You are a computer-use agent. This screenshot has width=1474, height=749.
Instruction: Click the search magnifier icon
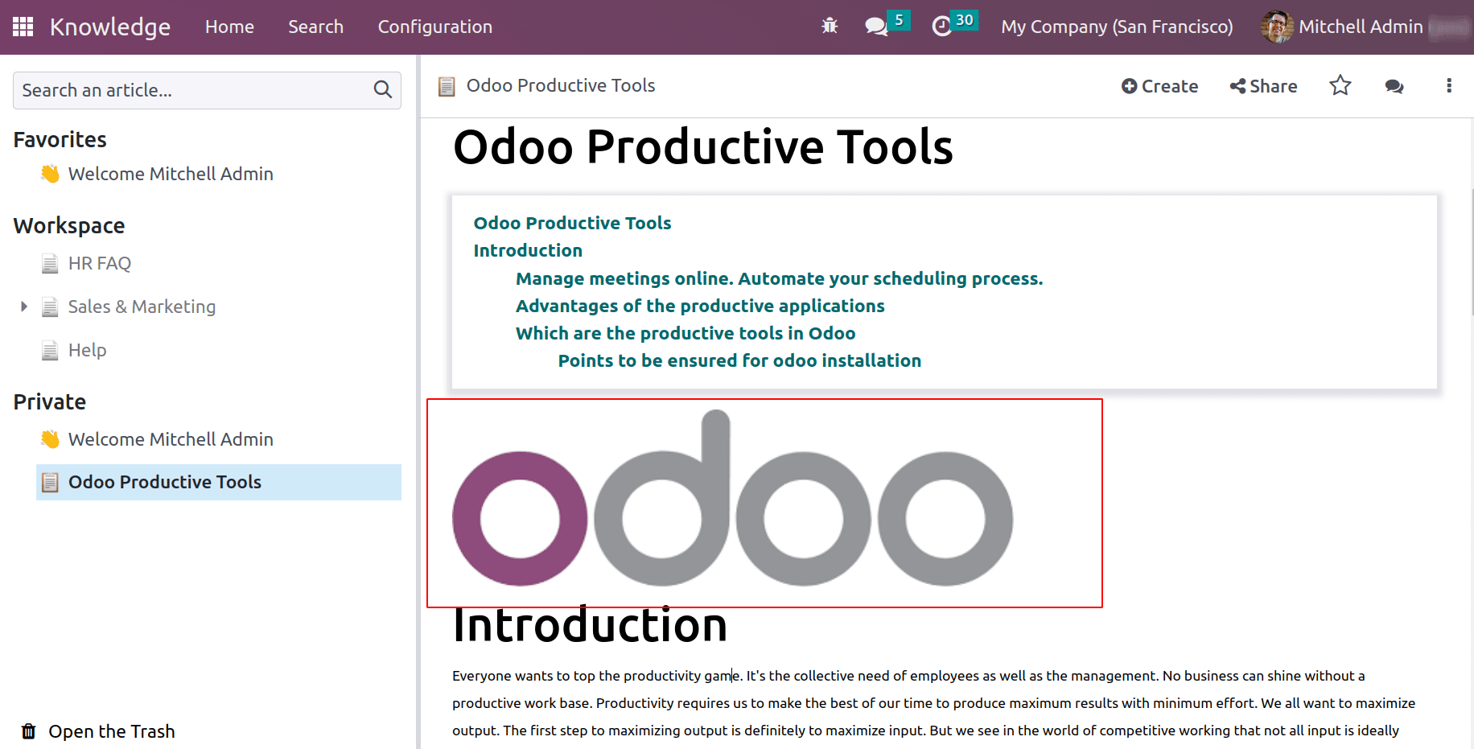click(383, 90)
